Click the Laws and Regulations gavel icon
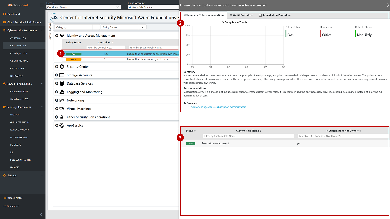 pyautogui.click(x=4, y=84)
